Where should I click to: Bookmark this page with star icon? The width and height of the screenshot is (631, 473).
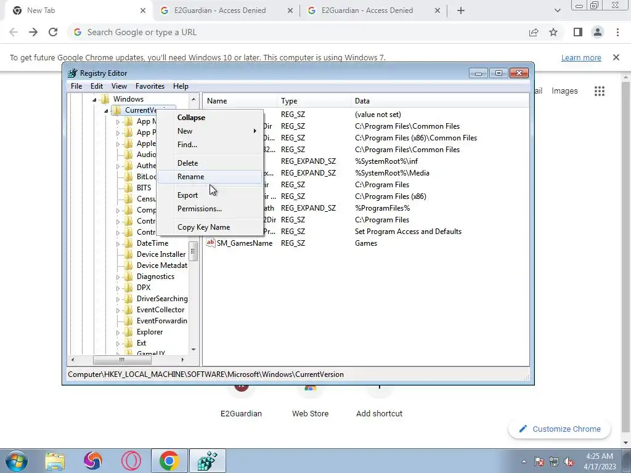click(553, 32)
